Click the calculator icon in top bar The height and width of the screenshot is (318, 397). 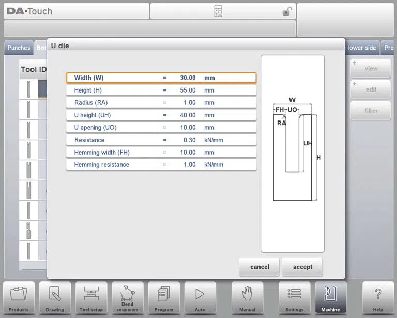coord(218,11)
